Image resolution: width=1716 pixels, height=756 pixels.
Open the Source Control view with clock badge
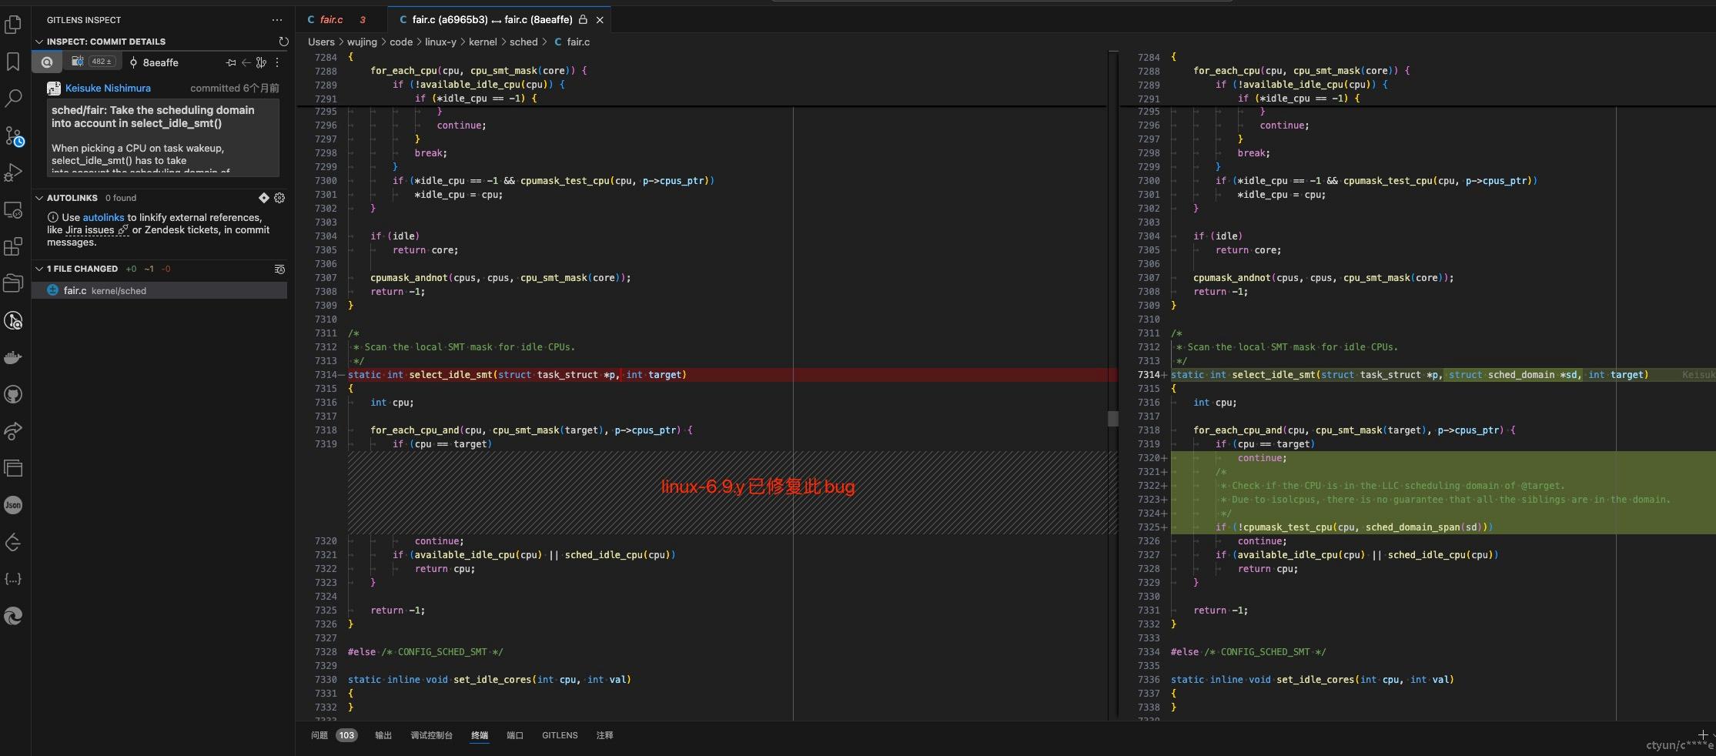pyautogui.click(x=13, y=136)
